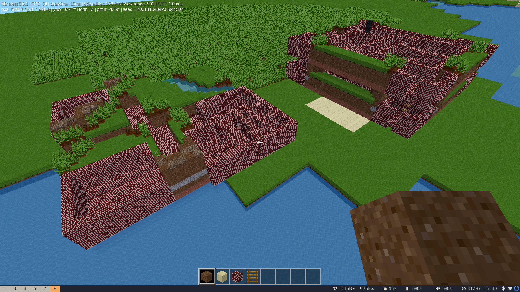The height and width of the screenshot is (292, 520).
Task: Switch to workspace 7
Action: pos(45,288)
